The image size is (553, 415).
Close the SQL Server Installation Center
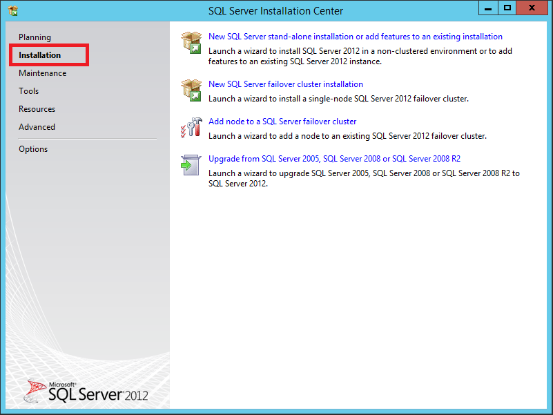tap(534, 8)
